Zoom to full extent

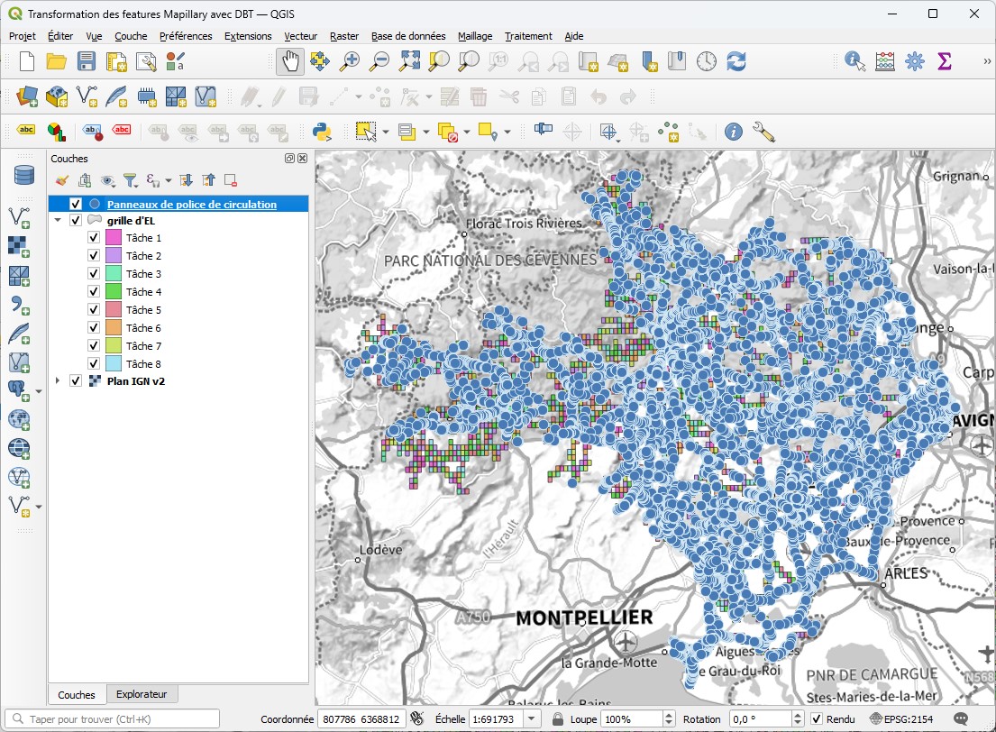(x=409, y=61)
